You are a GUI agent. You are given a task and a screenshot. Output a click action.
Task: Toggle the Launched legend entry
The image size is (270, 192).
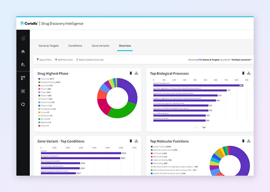point(44,85)
